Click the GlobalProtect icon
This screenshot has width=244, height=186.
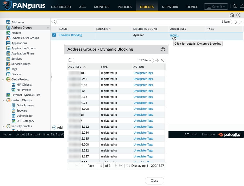point(8,80)
